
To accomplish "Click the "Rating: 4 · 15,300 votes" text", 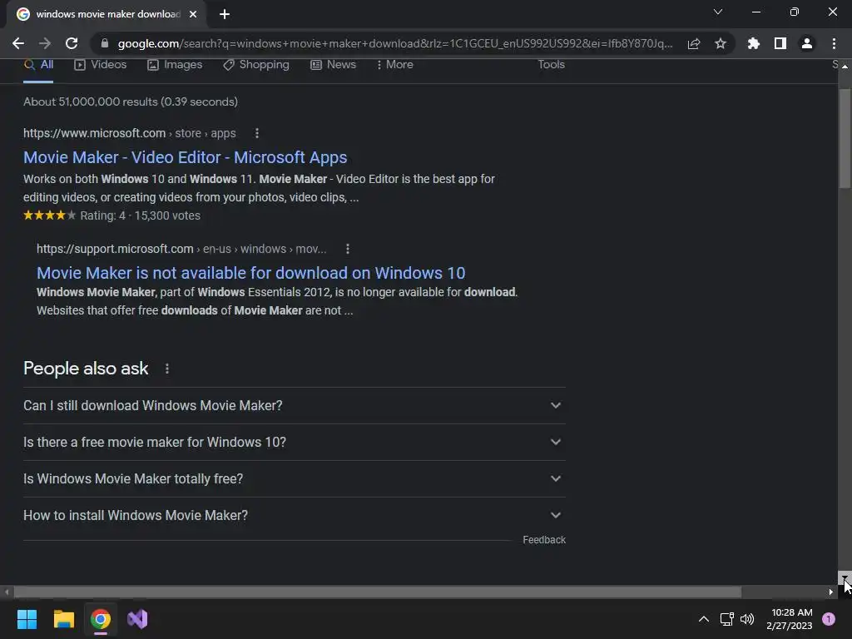I will [140, 215].
